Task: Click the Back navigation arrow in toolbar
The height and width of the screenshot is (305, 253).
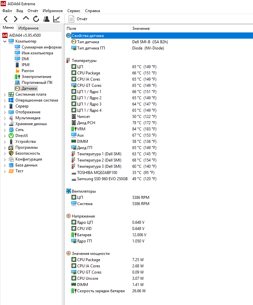Action: [6, 19]
